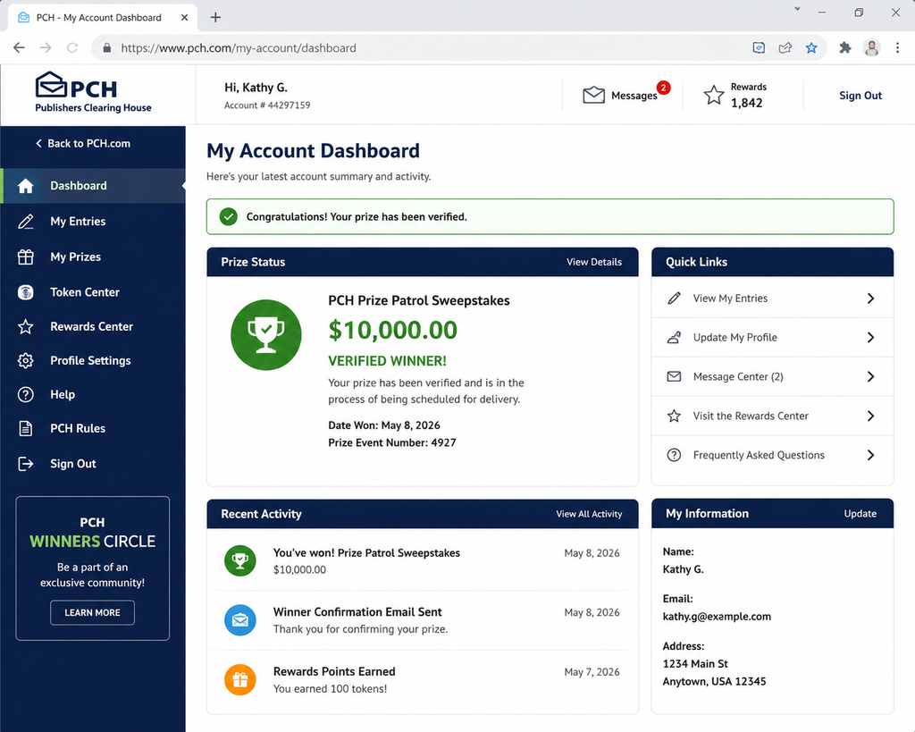Click the Winner Confirmation Email Sent row title
The image size is (915, 732).
coord(357,611)
